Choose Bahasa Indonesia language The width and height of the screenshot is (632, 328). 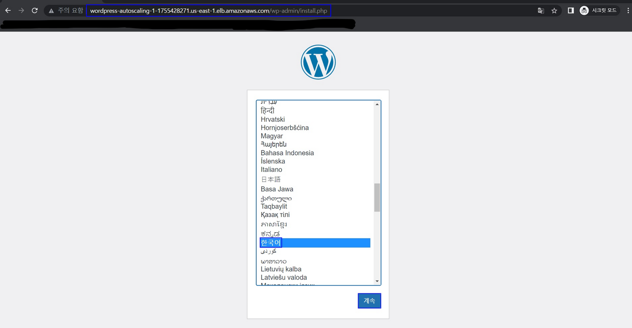[287, 153]
